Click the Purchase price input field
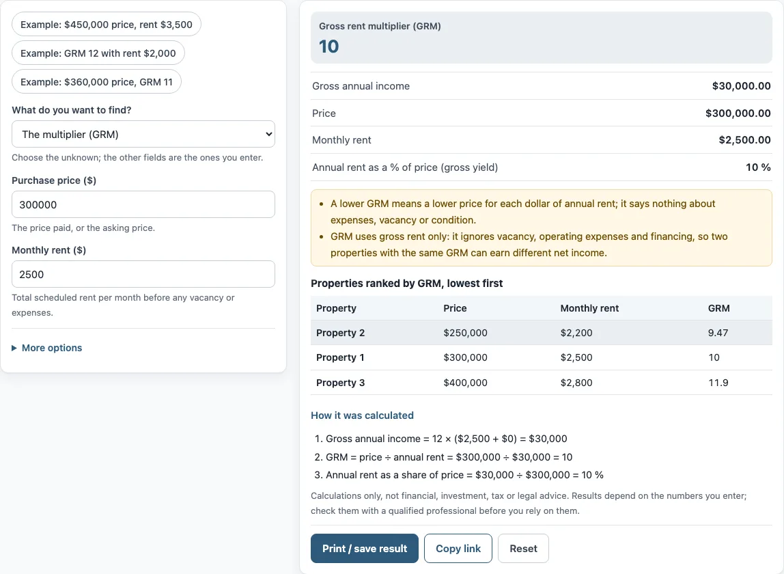 point(143,204)
